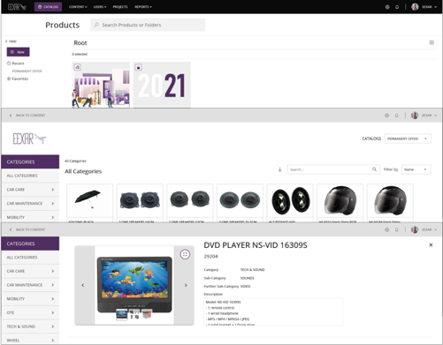Select the third orange box thumbnail
The width and height of the screenshot is (443, 345).
147,314
